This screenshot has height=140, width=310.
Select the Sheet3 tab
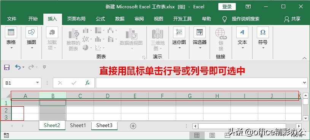[104, 126]
